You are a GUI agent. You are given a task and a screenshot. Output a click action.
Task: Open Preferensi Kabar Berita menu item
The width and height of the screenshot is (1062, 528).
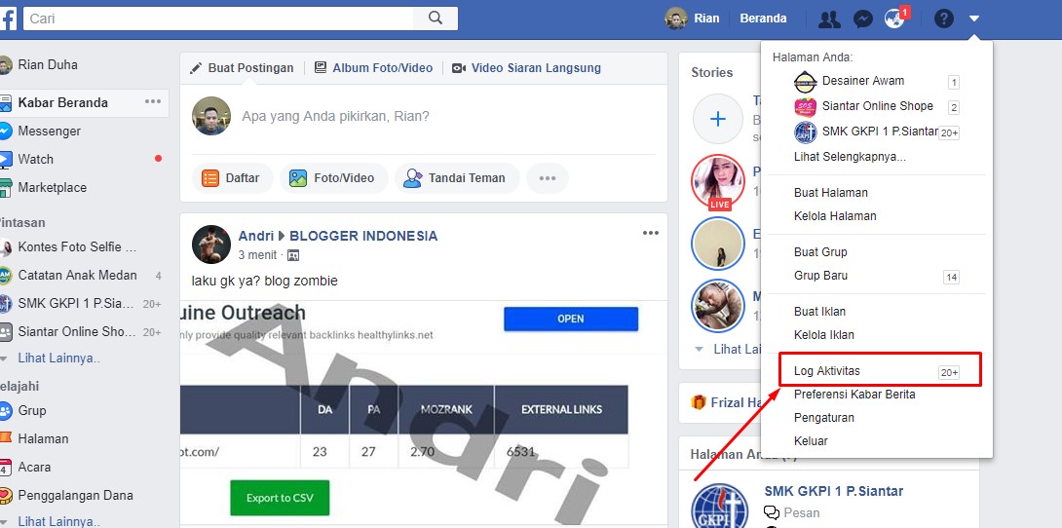(854, 394)
